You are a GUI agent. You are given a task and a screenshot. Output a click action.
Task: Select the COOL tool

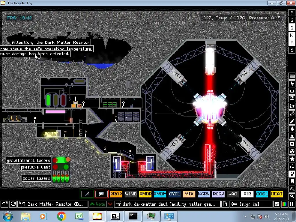(262, 194)
